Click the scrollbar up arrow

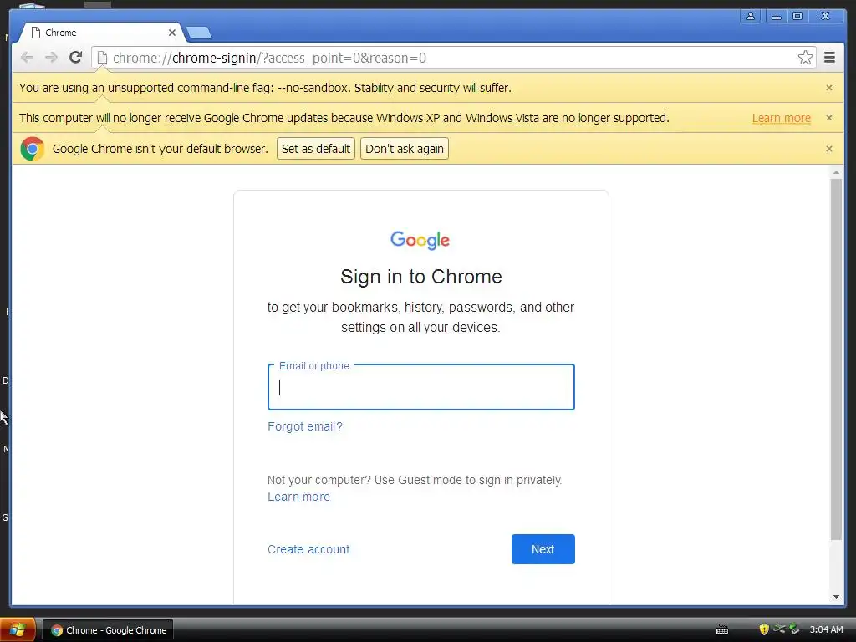[836, 172]
